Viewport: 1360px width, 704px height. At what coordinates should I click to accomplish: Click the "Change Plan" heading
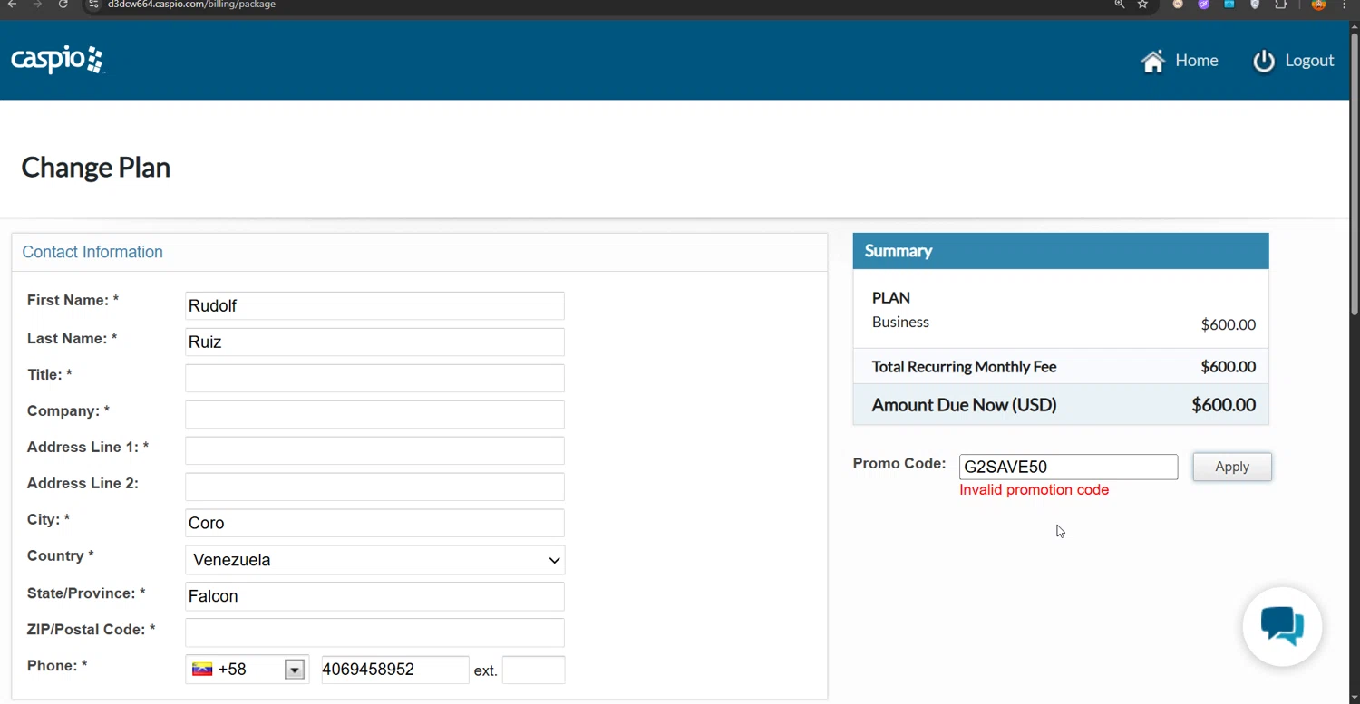pyautogui.click(x=95, y=168)
